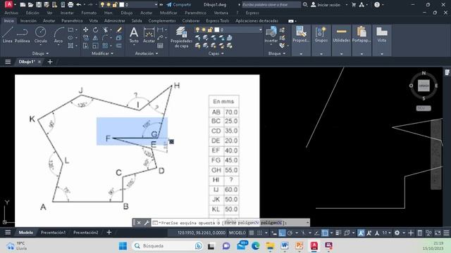Select the Stretch tool in Modificar panel
The height and width of the screenshot is (253, 451).
[86, 46]
